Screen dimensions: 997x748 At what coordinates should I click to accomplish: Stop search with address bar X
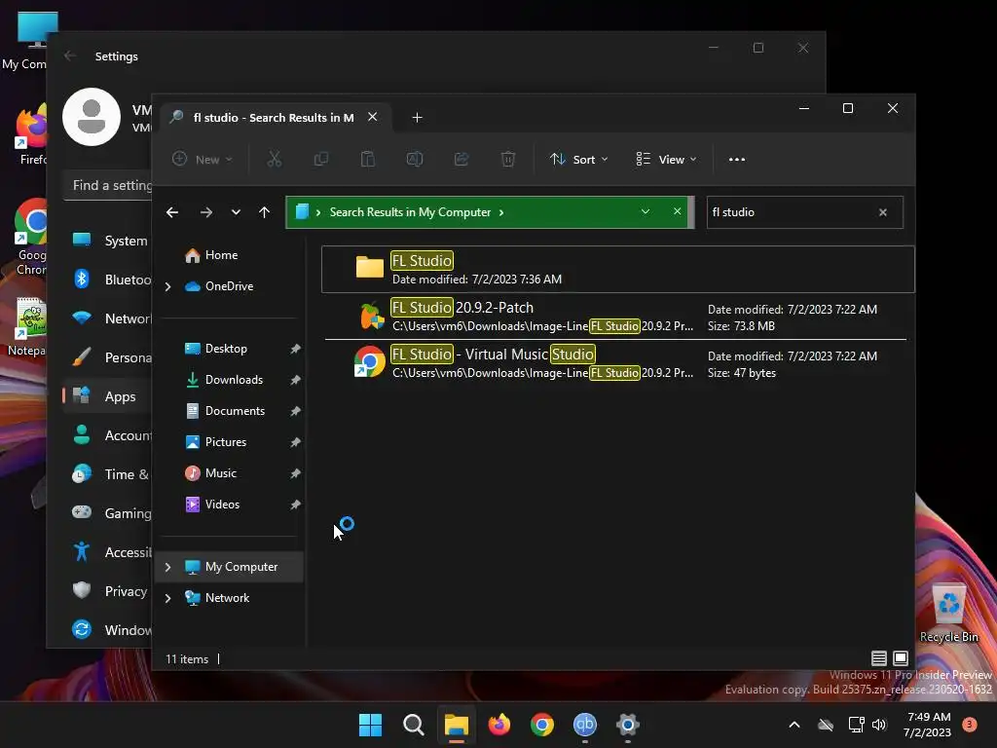[678, 211]
